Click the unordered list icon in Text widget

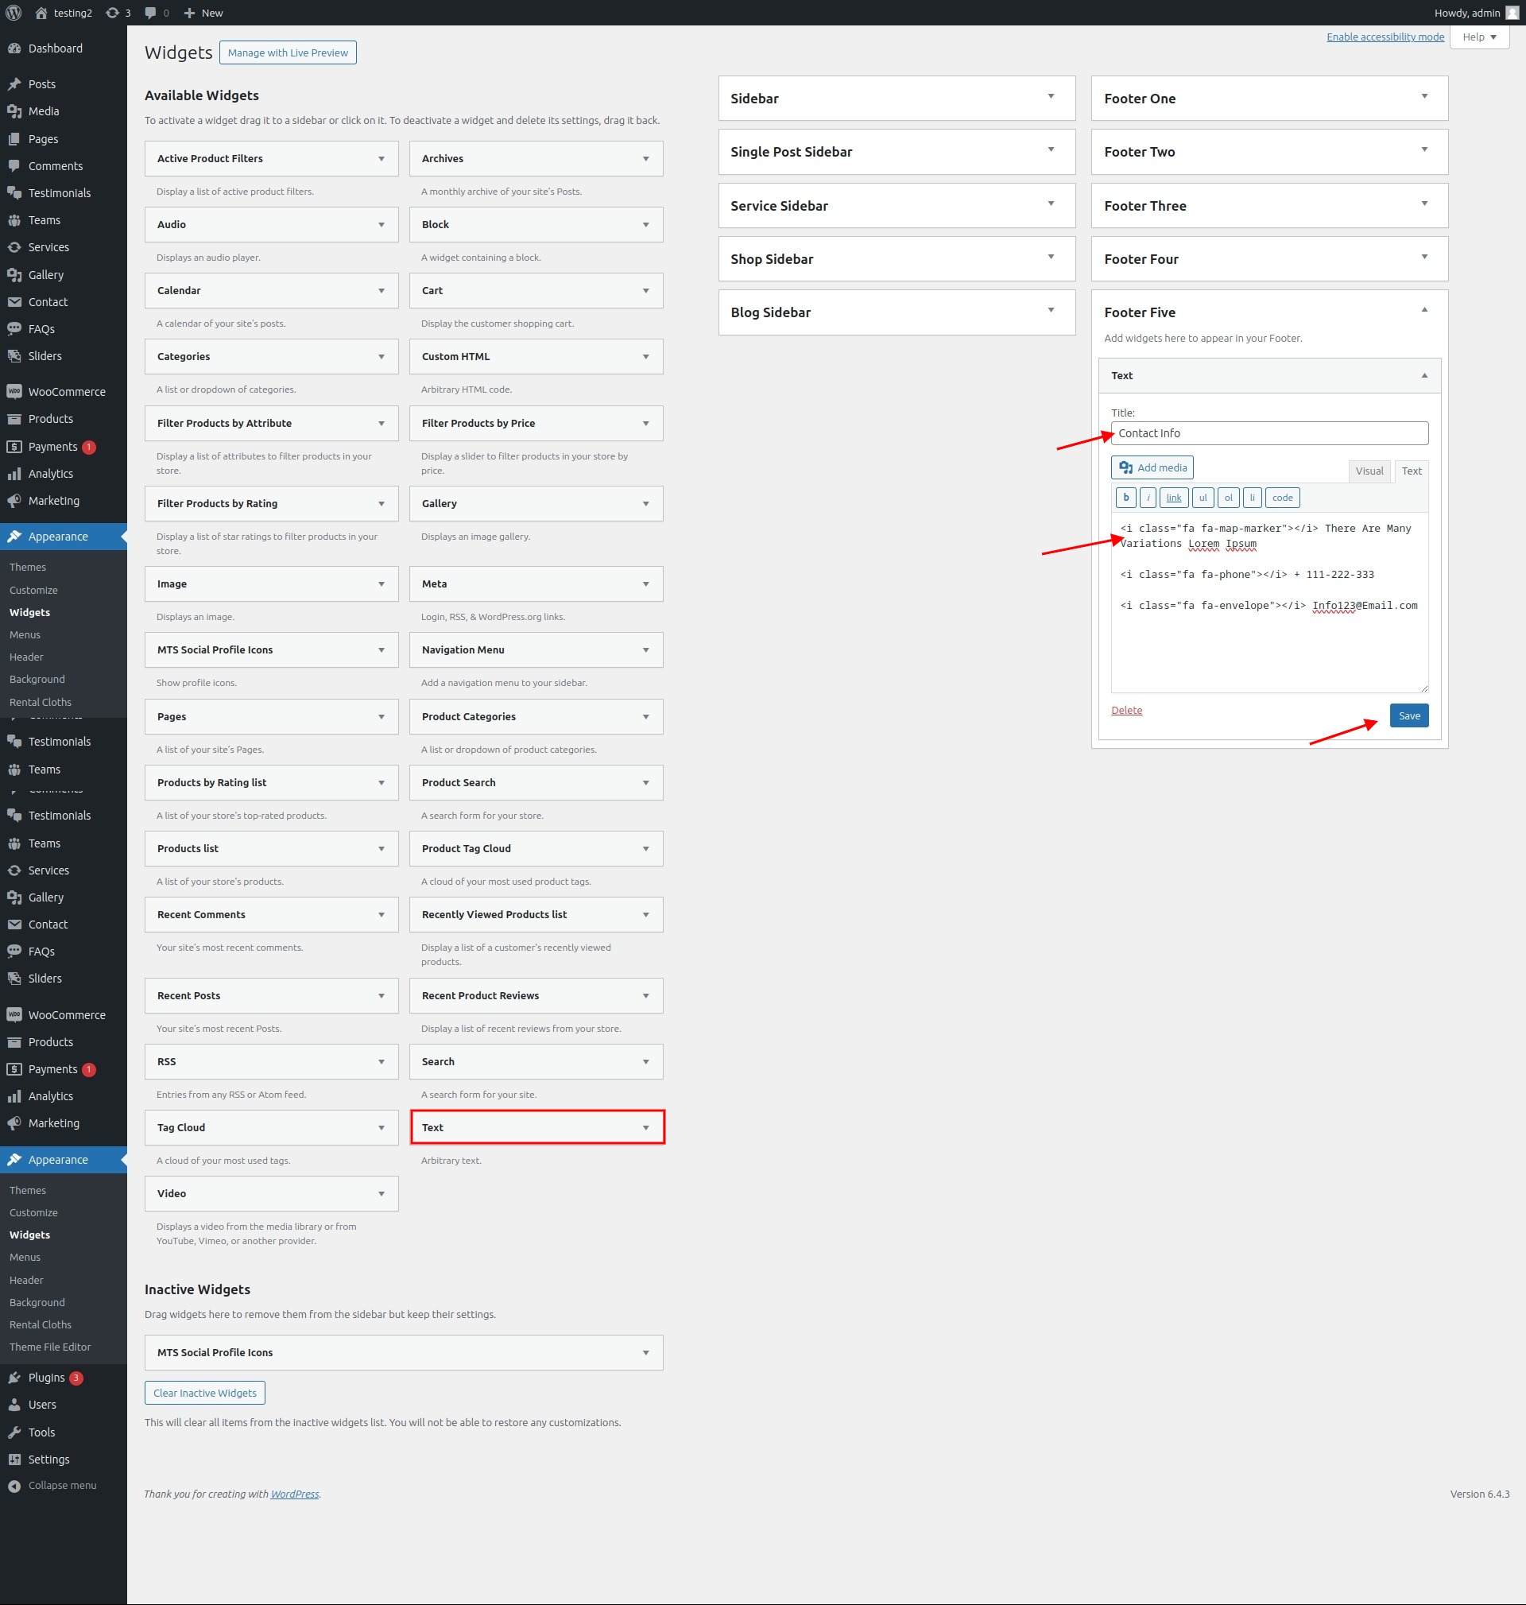click(1203, 498)
